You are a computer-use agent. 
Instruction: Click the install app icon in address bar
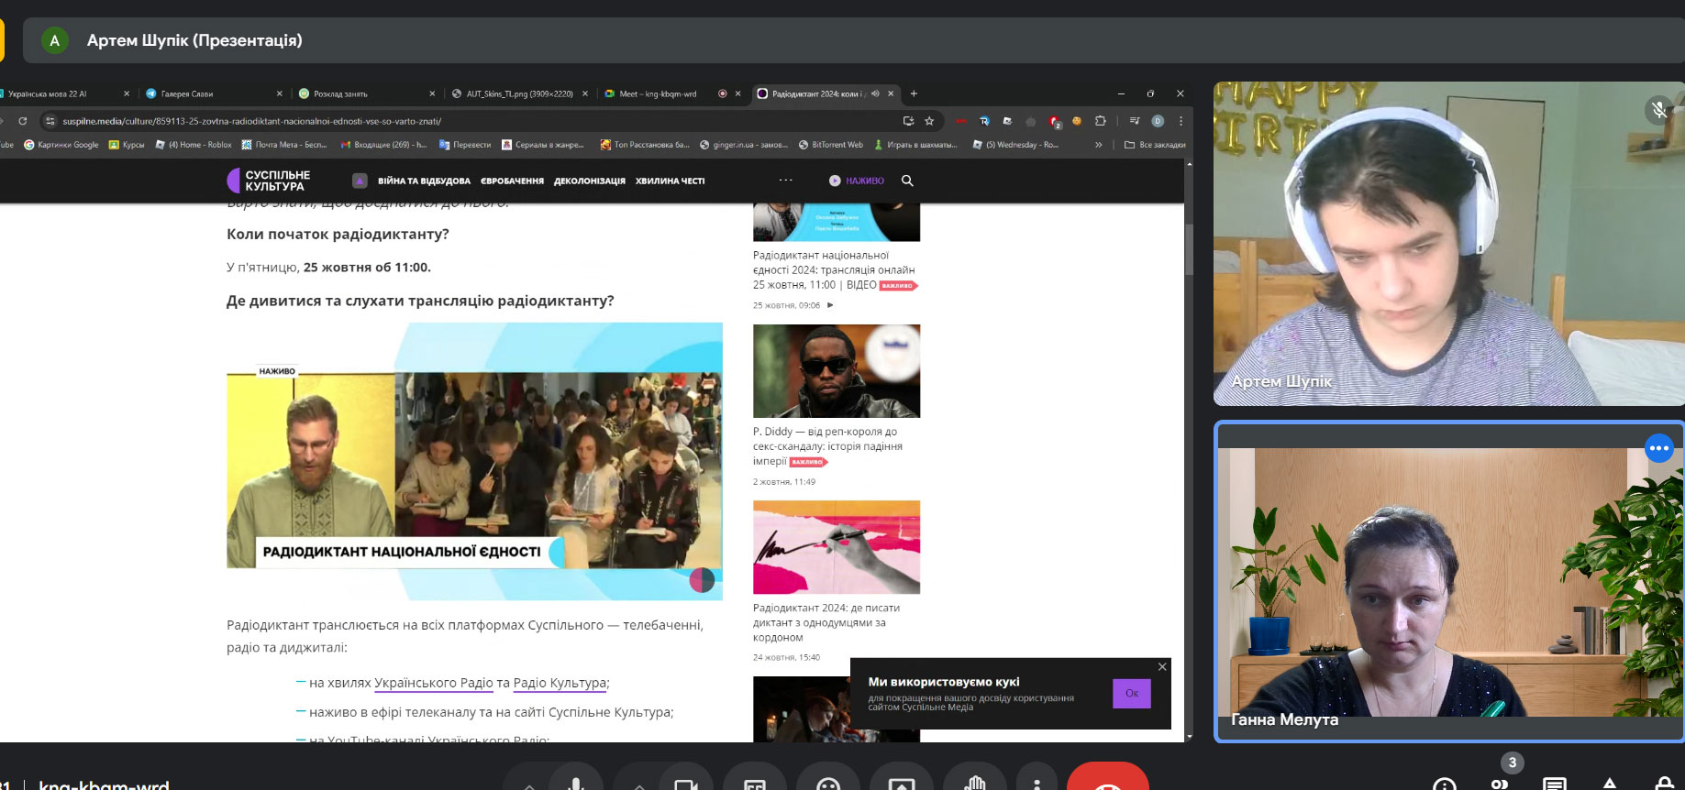[x=908, y=121]
